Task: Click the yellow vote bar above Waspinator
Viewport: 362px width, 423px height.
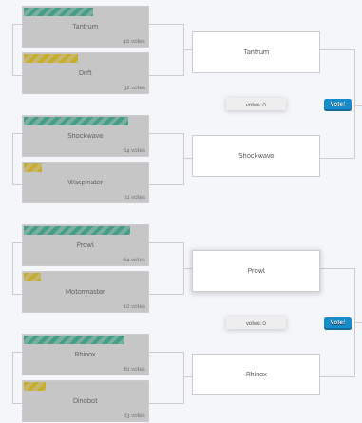Action: tap(32, 167)
